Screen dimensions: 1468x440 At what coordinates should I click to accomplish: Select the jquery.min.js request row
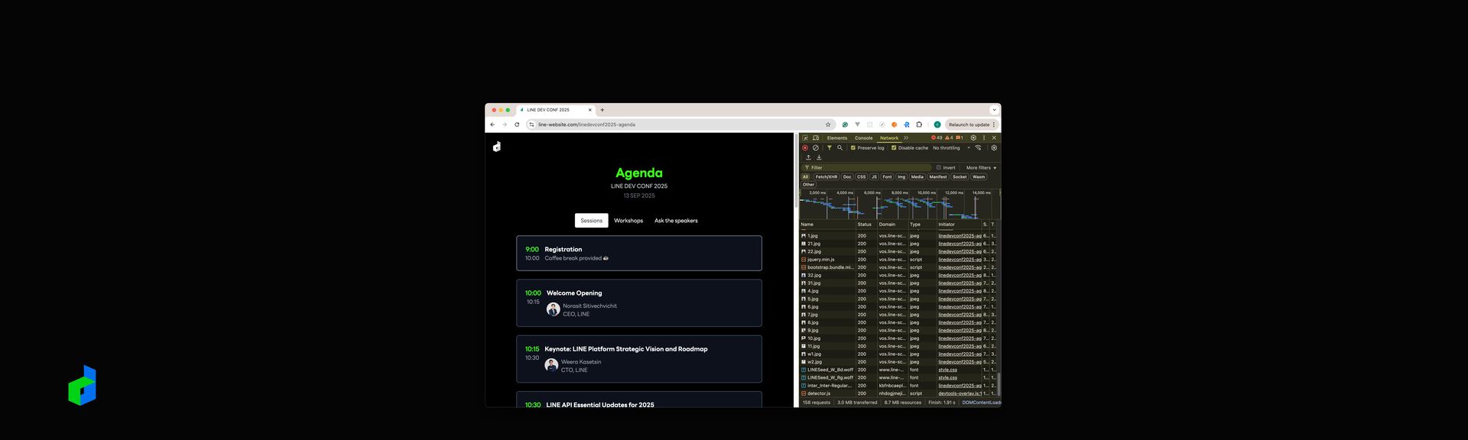tap(899, 260)
